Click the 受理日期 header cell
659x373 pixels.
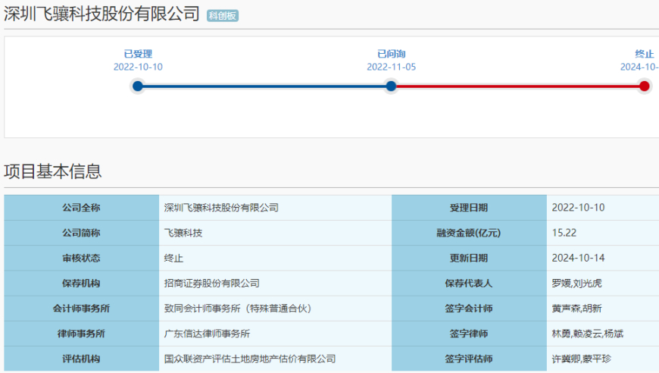click(469, 207)
